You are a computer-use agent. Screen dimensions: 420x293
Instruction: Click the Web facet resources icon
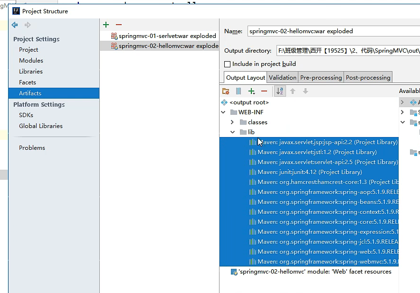234,272
